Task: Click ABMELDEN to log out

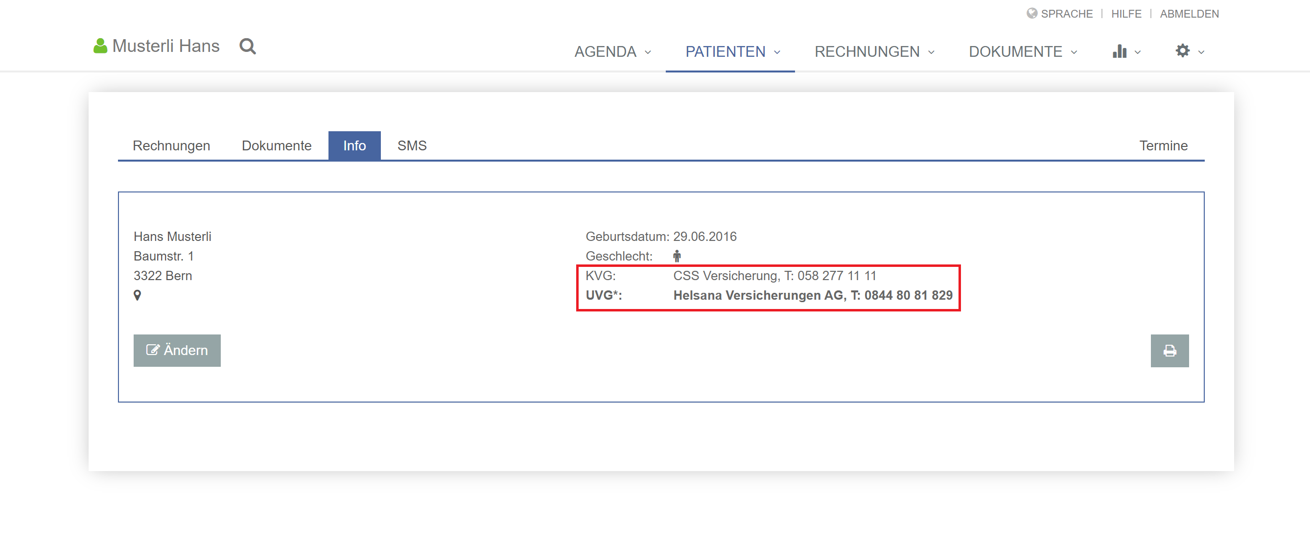Action: point(1189,14)
